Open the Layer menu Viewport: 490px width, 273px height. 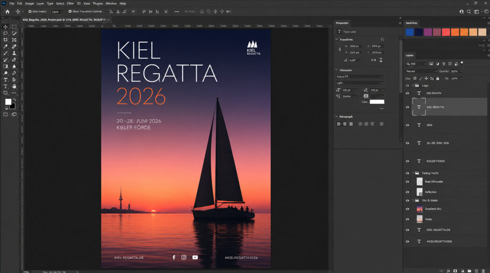point(40,3)
